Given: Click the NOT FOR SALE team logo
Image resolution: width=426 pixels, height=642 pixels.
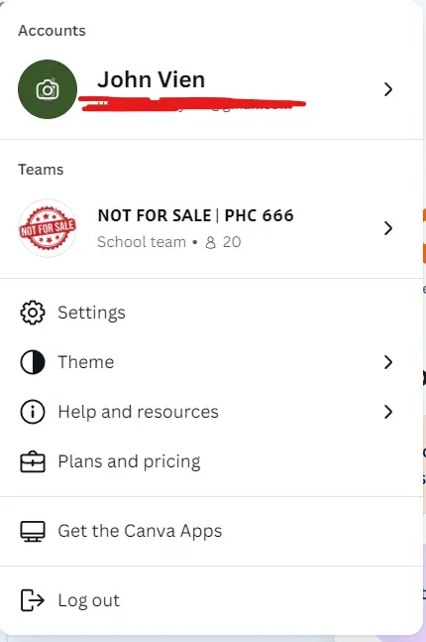Looking at the screenshot, I should [48, 228].
